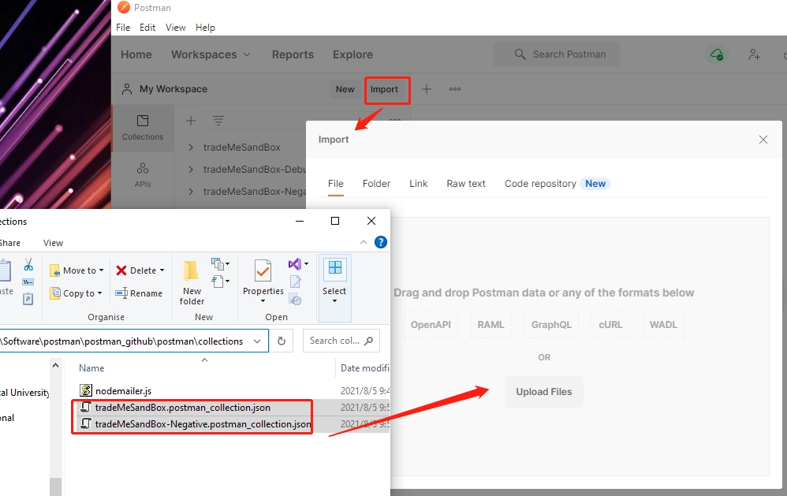Go to Home in Postman header
Screen dimensions: 787x496
click(x=136, y=54)
